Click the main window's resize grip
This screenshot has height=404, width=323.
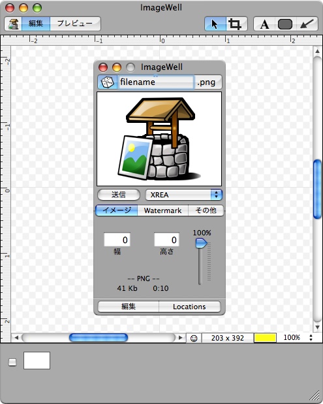pos(315,396)
